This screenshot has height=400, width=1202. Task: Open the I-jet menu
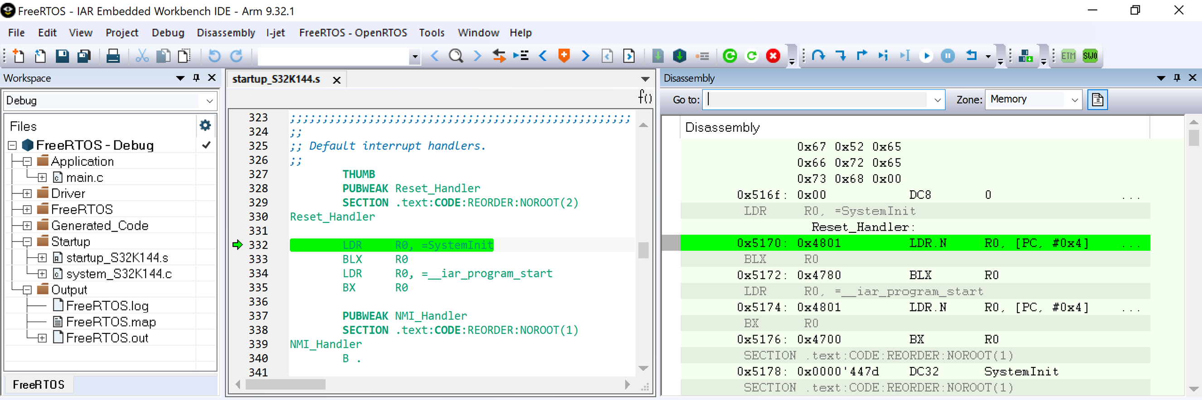(x=275, y=33)
